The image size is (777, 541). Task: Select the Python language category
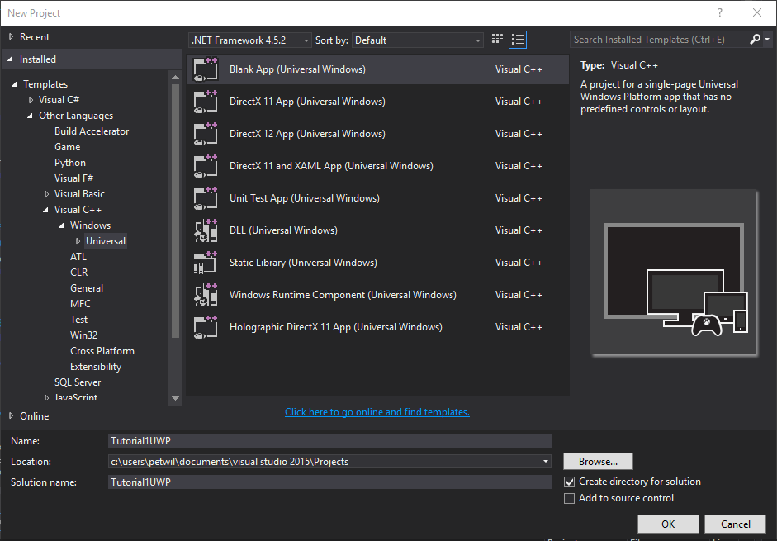70,163
